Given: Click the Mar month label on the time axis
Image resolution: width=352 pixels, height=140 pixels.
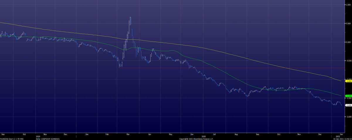Looking at the screenshot, I should pyautogui.click(x=128, y=134).
